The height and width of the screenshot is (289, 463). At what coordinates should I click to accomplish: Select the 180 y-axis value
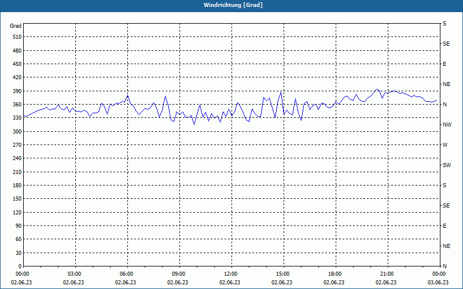[17, 186]
